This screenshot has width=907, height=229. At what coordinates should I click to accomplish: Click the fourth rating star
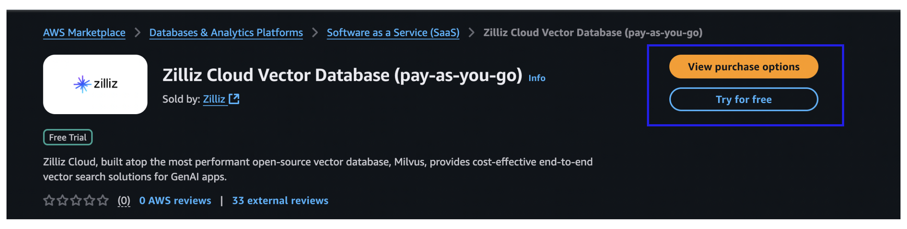[x=89, y=200]
